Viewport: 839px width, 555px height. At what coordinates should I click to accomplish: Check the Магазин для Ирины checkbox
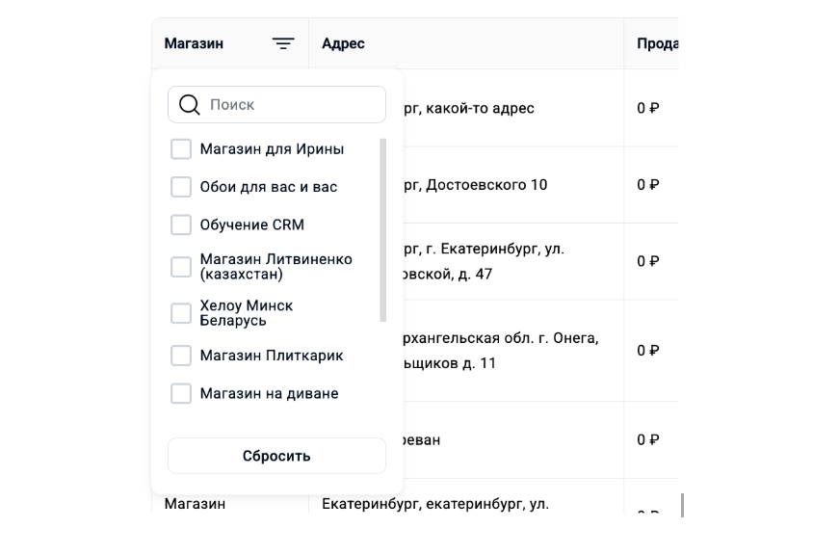pyautogui.click(x=181, y=149)
